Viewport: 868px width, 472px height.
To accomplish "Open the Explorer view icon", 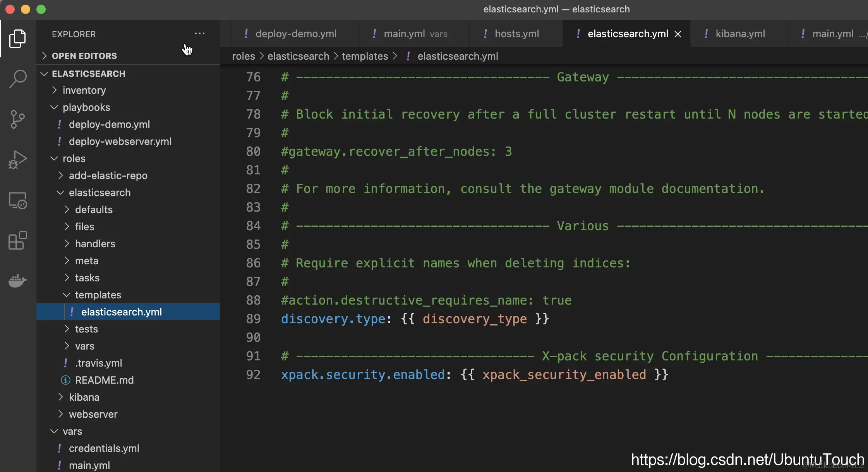I will tap(17, 38).
